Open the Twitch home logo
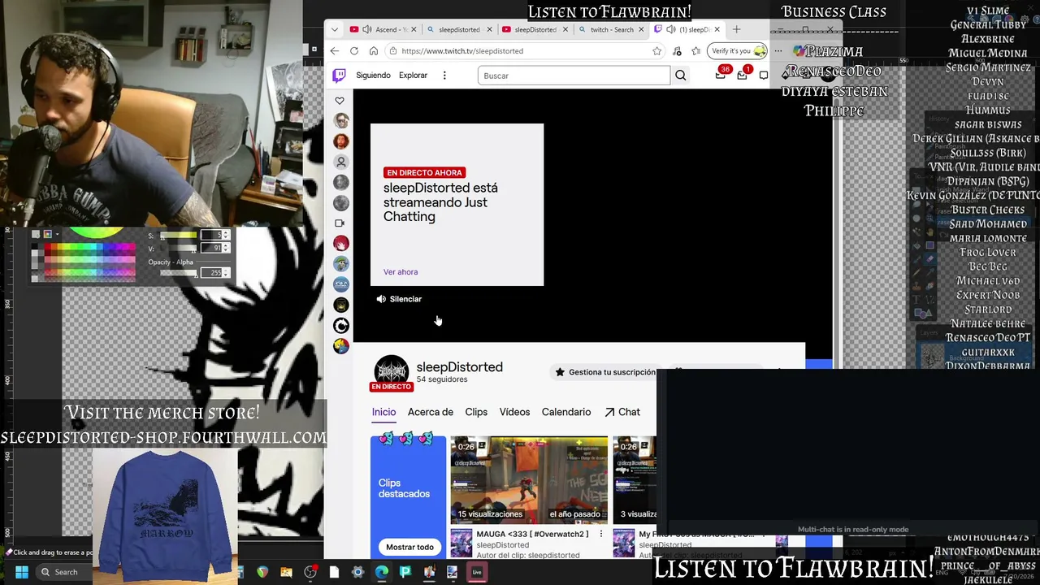Screen dimensions: 1040x585 coord(339,76)
